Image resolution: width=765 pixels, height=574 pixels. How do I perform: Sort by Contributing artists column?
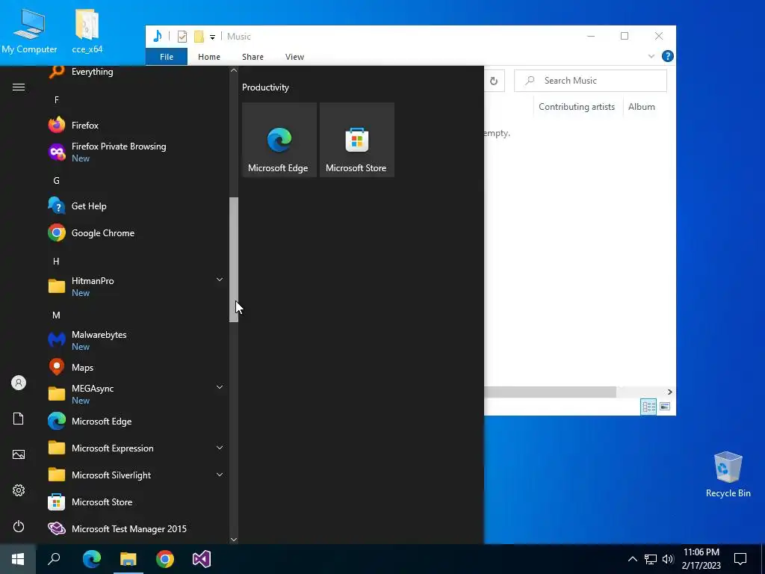pyautogui.click(x=577, y=107)
